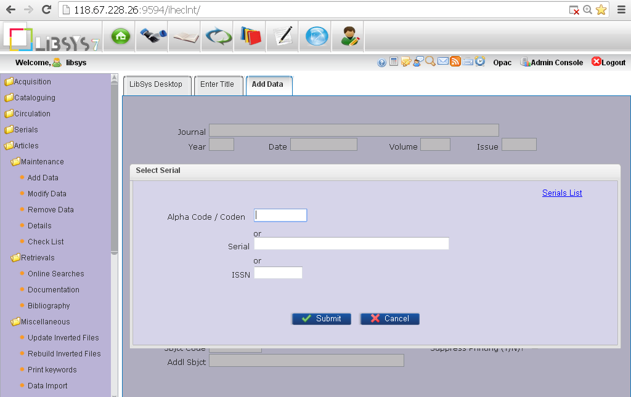Click the stacked books icon in toolbar
The width and height of the screenshot is (631, 397).
250,36
